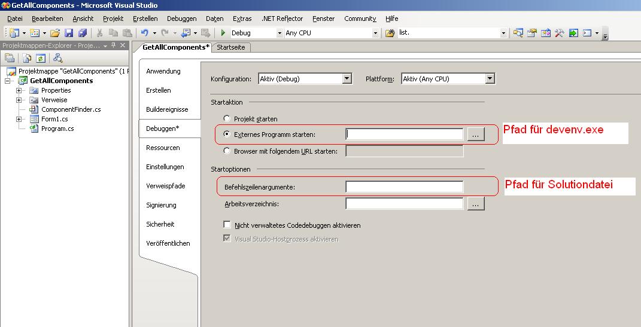Image resolution: width=641 pixels, height=327 pixels.
Task: Click the Properties icon in Projektmappen-Explorer
Action: 10,58
